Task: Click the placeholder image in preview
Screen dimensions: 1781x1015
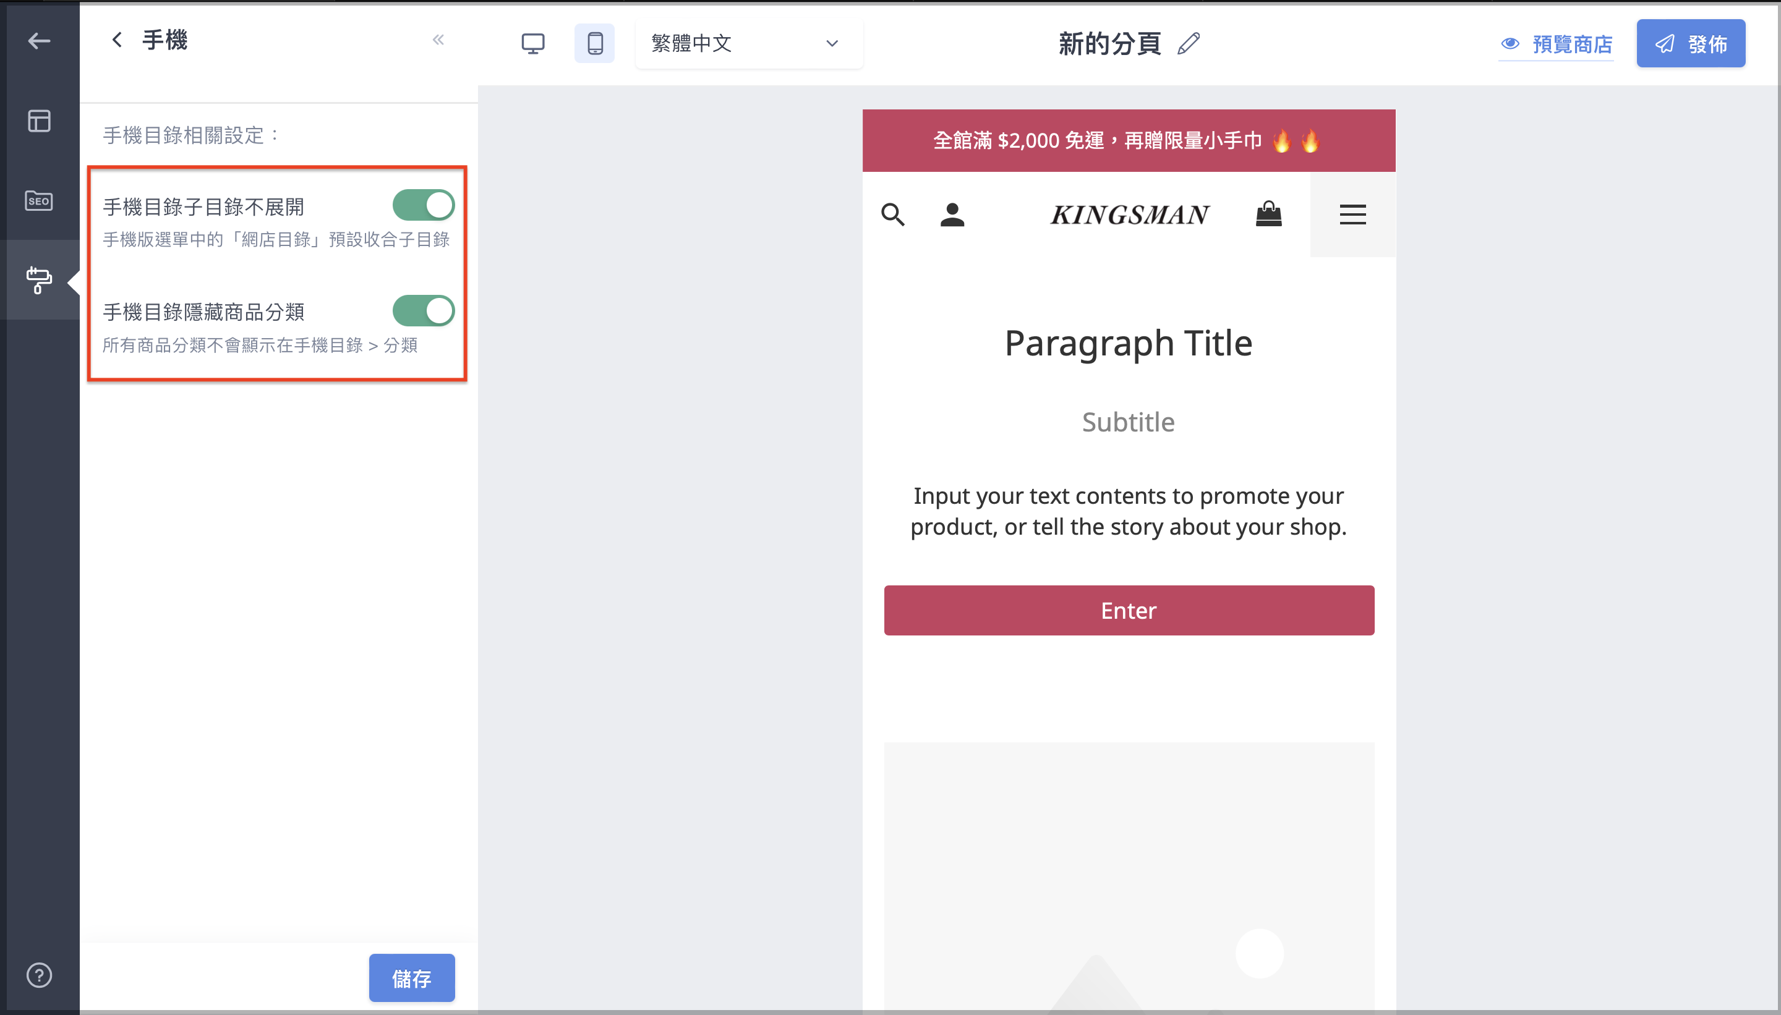Action: coord(1129,878)
